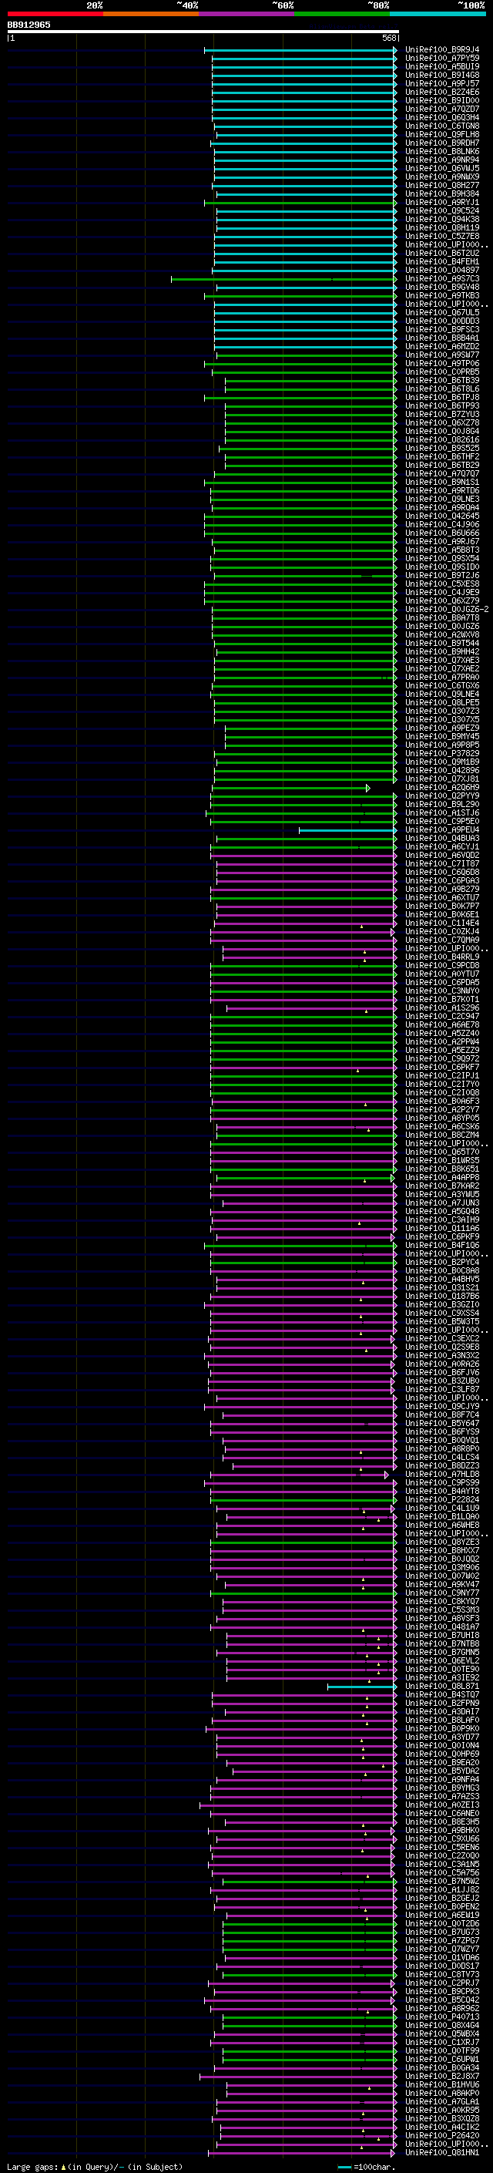Open hit UniRef100_A5BUI9
The height and width of the screenshot is (2173, 493).
click(441, 66)
